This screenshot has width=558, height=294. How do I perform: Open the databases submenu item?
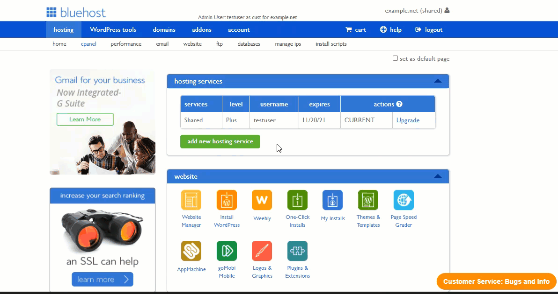pyautogui.click(x=249, y=44)
